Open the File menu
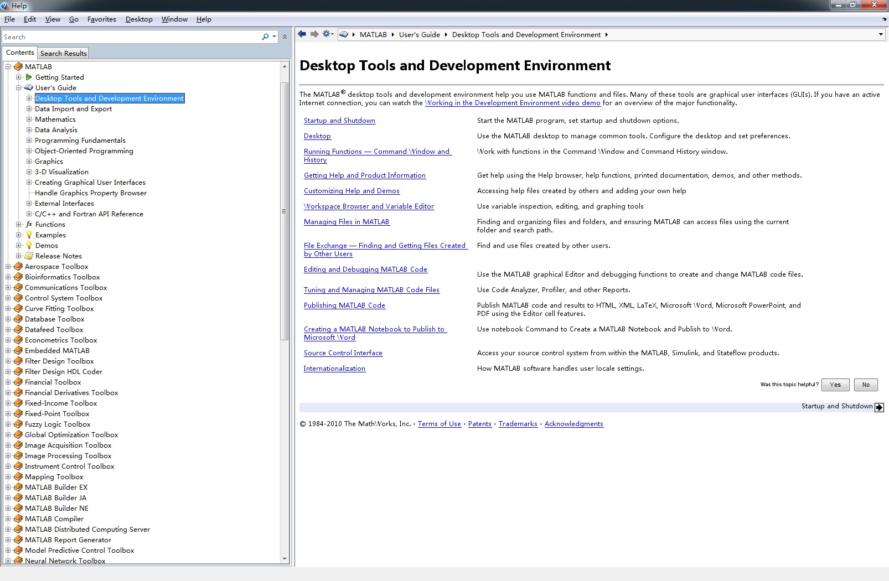Image resolution: width=889 pixels, height=581 pixels. (x=9, y=19)
